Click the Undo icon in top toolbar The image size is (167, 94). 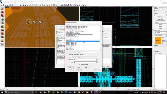pyautogui.click(x=15, y=5)
